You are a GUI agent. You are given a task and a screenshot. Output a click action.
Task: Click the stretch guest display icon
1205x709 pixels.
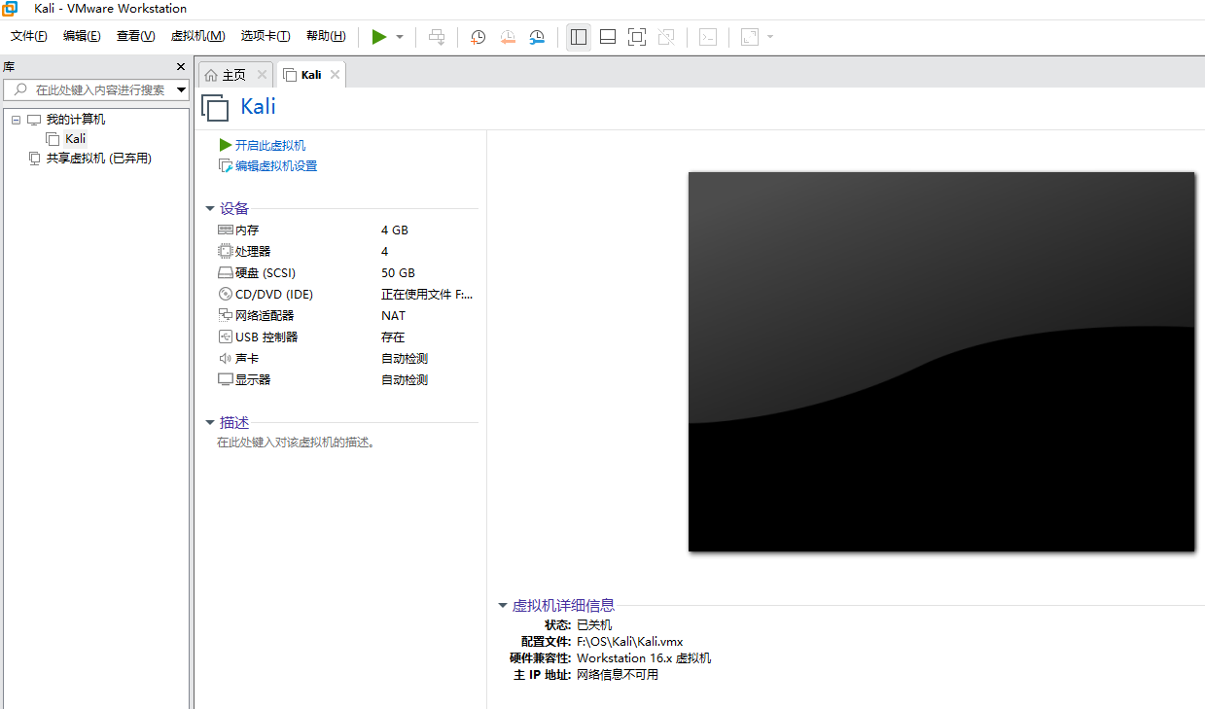pyautogui.click(x=749, y=37)
